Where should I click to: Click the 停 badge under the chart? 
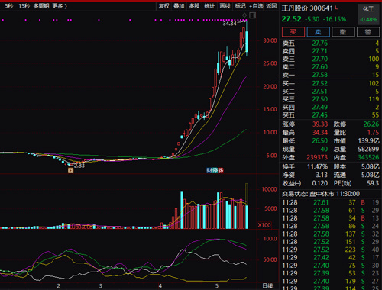point(215,170)
